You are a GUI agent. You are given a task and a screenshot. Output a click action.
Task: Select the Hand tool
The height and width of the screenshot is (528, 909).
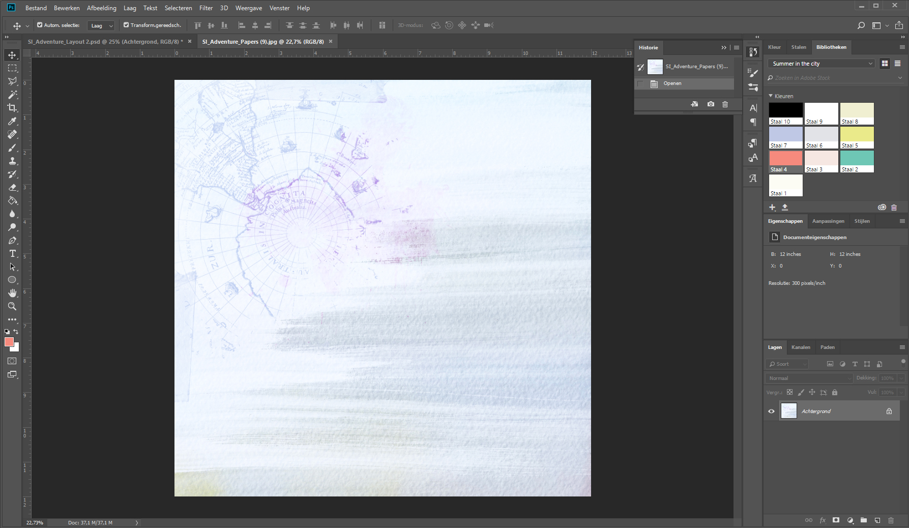pos(12,293)
